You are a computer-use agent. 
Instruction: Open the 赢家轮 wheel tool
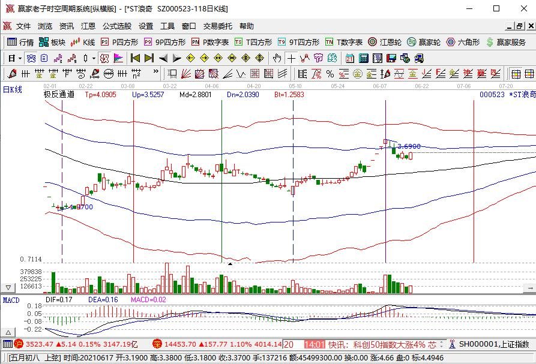[x=424, y=42]
